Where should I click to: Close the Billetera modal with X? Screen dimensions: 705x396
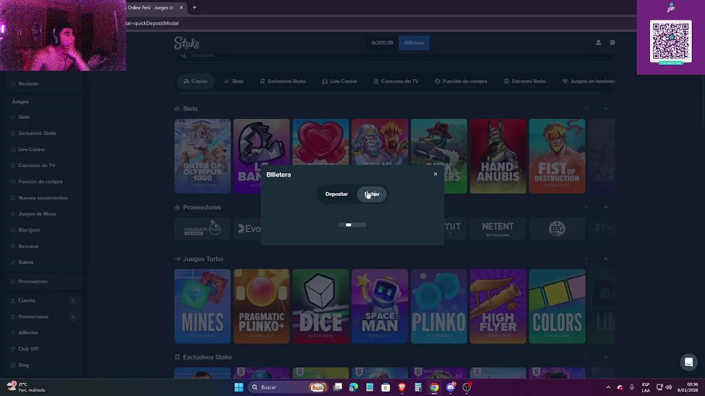(x=435, y=174)
